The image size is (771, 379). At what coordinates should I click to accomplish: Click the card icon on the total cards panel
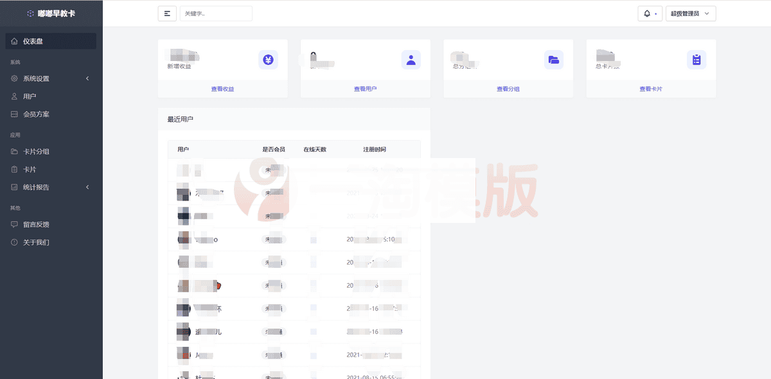point(697,60)
